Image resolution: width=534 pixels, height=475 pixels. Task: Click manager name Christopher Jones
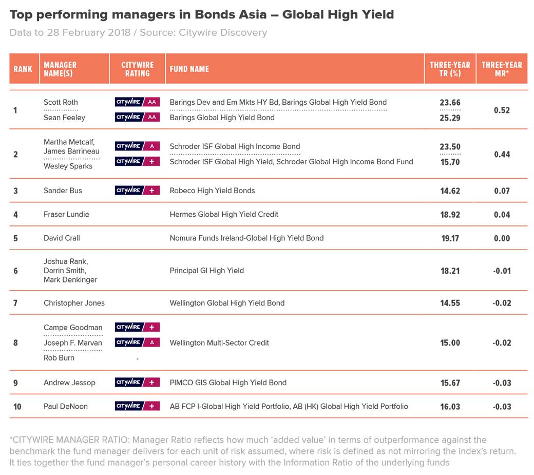click(x=74, y=303)
